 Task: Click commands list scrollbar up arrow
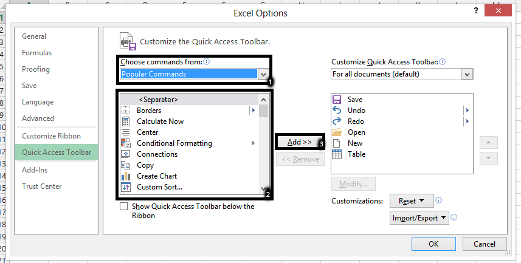pyautogui.click(x=263, y=99)
